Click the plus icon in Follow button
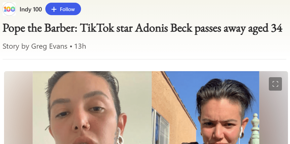 [54, 9]
